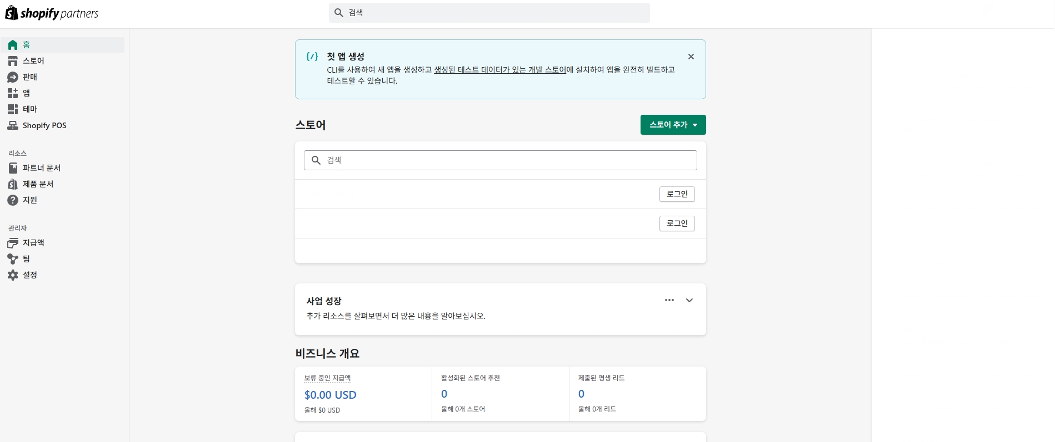Expand the 스토어 추가 dropdown button
The width and height of the screenshot is (1055, 442).
pyautogui.click(x=673, y=125)
